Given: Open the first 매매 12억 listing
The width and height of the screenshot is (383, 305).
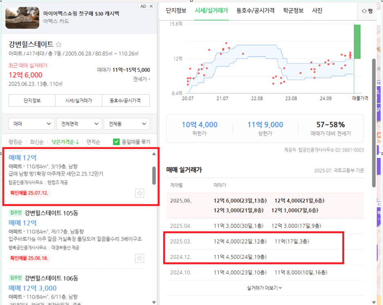Looking at the screenshot, I should pyautogui.click(x=22, y=158).
